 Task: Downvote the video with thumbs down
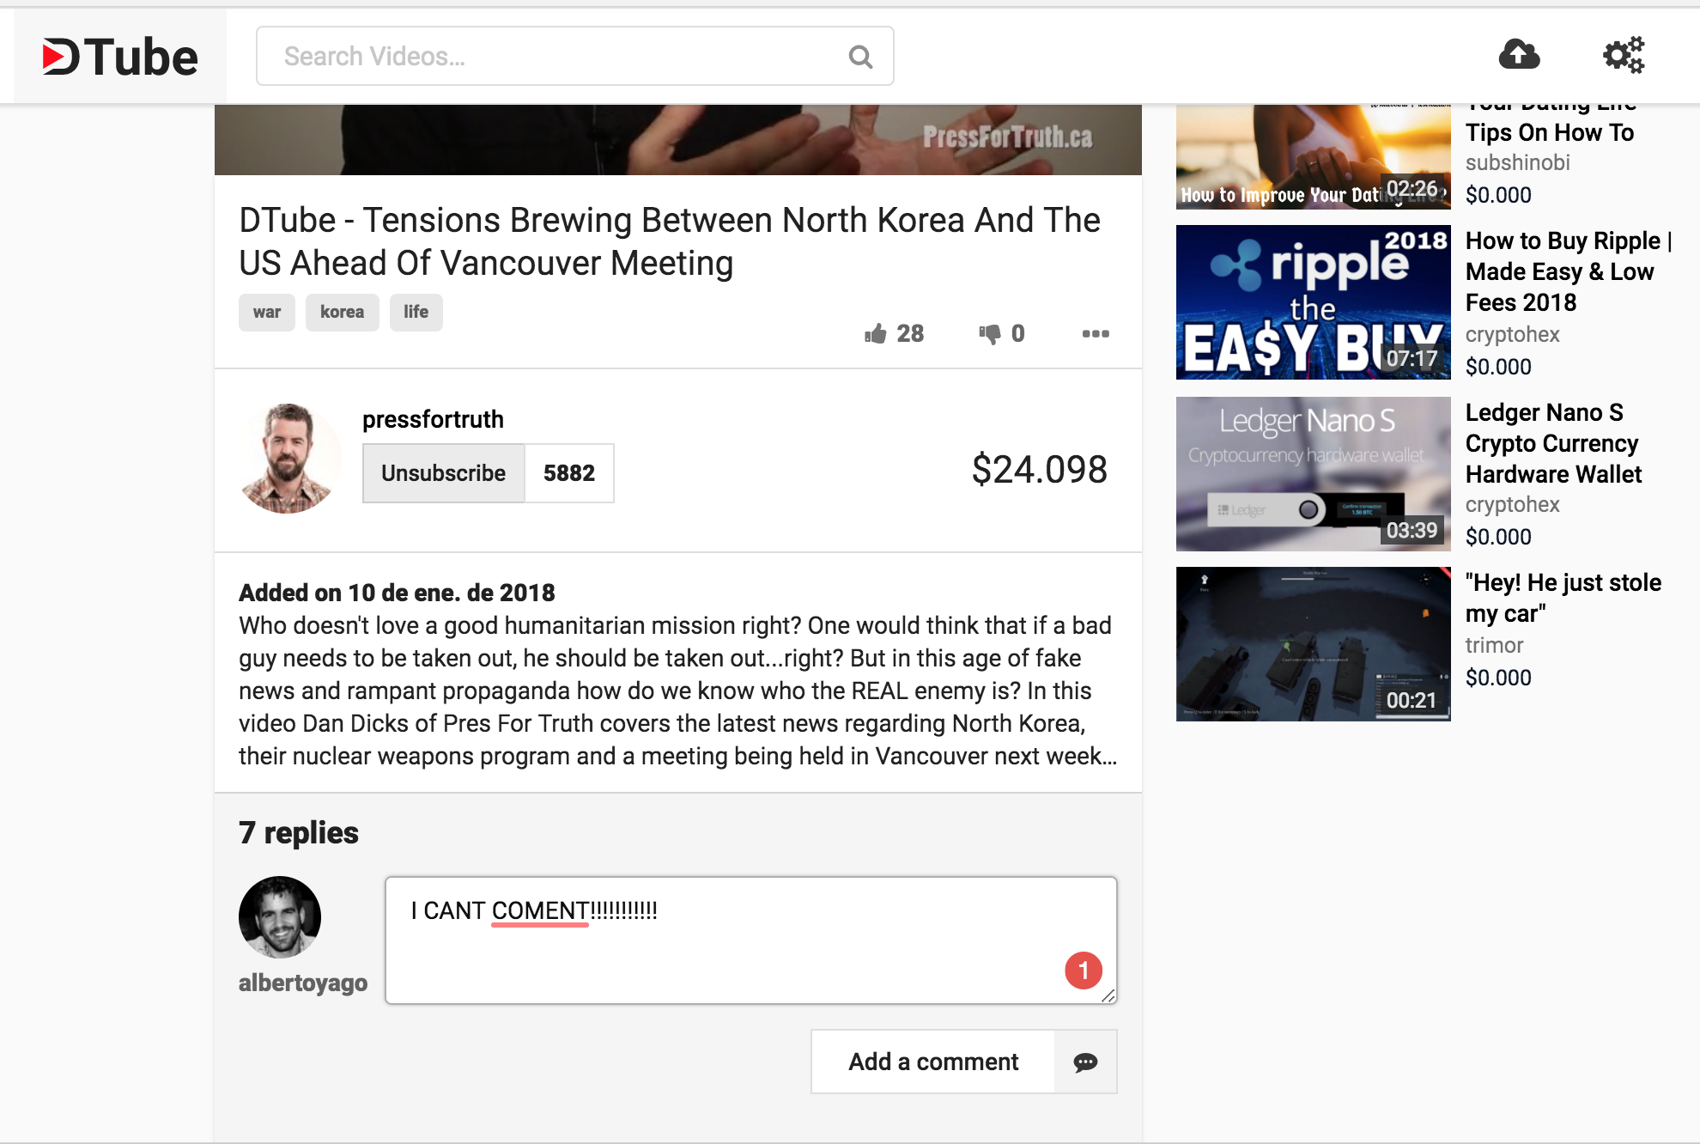click(x=990, y=334)
